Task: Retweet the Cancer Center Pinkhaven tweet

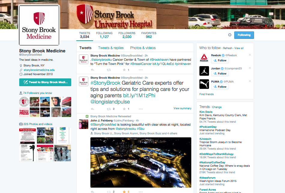Action: pos(109,70)
